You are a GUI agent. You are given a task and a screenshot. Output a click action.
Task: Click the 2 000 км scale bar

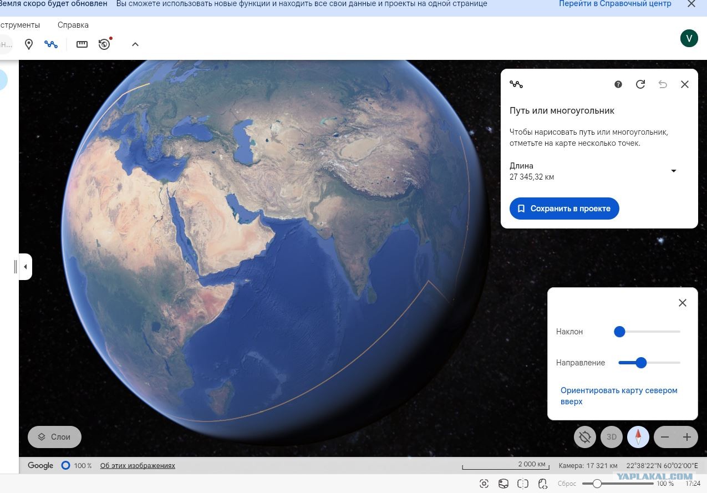tap(505, 466)
